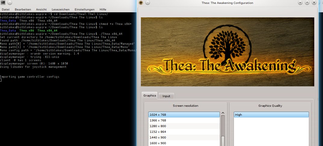
Task: Click the Thea tree icon in configuration title bar
Action: pyautogui.click(x=141, y=3)
